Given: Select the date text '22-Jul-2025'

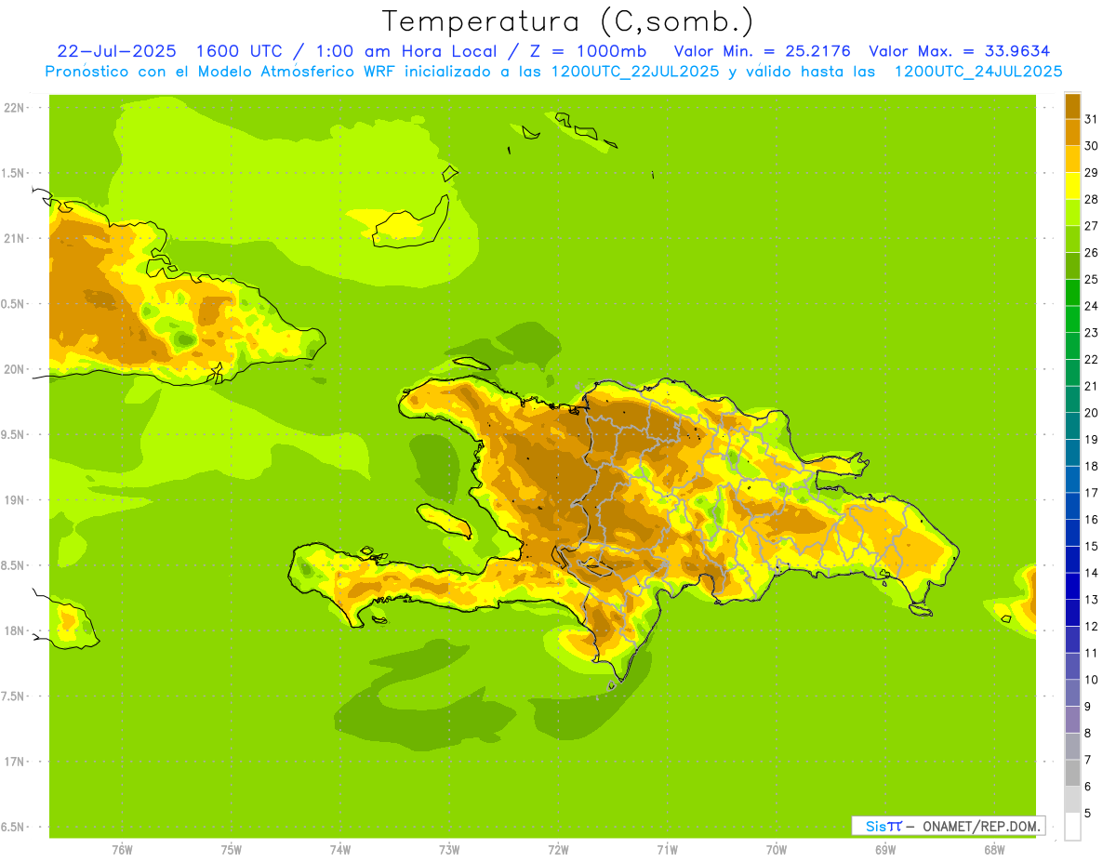Looking at the screenshot, I should [117, 51].
